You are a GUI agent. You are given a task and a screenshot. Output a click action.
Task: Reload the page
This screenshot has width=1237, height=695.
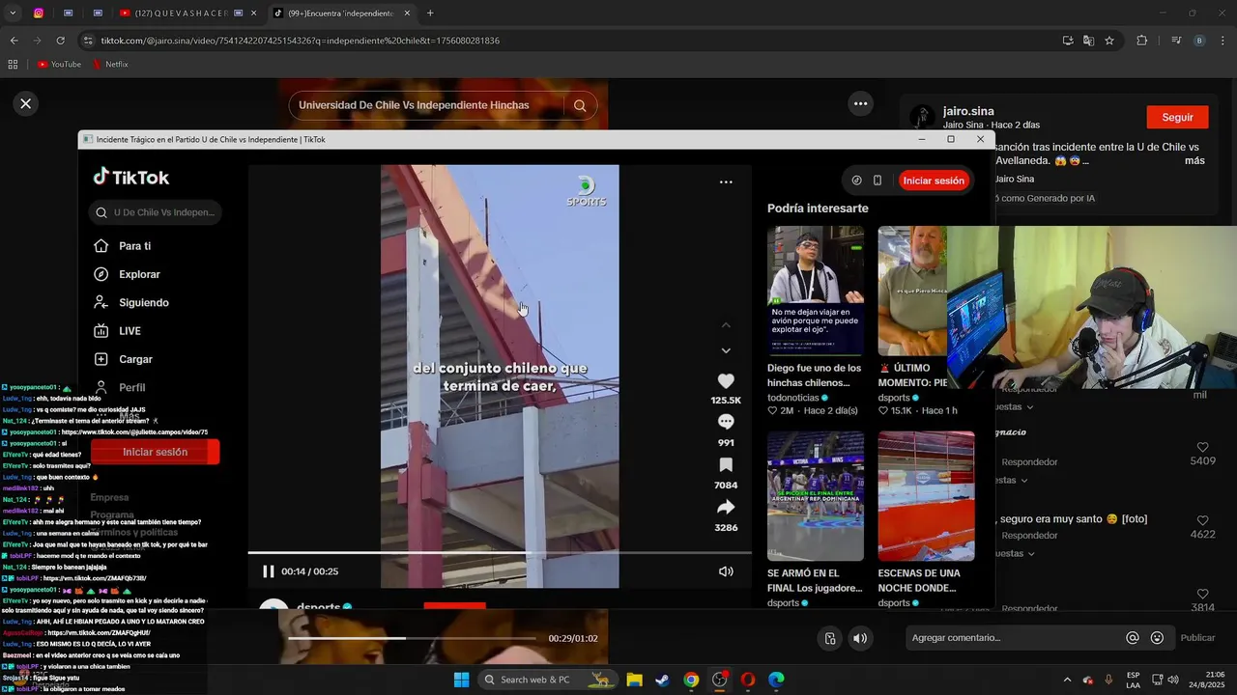pos(60,41)
